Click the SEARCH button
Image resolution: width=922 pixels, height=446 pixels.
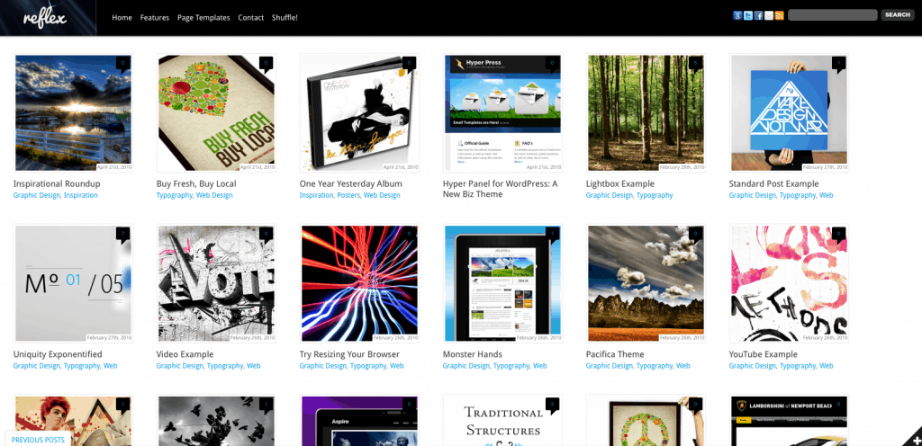tap(898, 15)
